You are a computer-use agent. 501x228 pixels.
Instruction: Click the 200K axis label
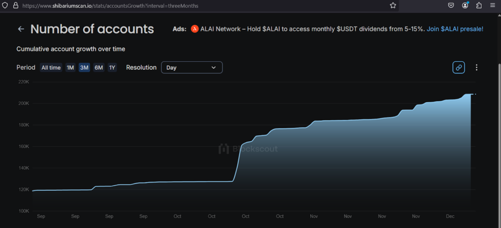(x=24, y=104)
